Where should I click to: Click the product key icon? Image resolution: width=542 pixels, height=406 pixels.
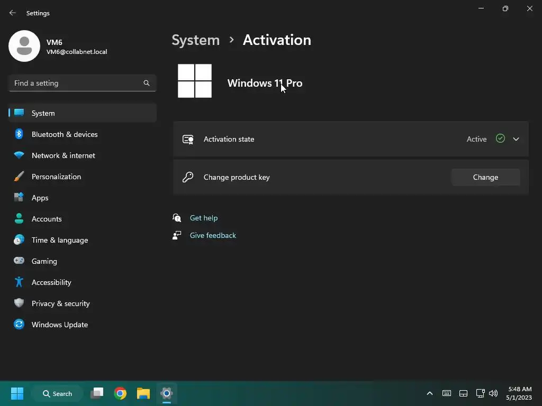click(188, 177)
